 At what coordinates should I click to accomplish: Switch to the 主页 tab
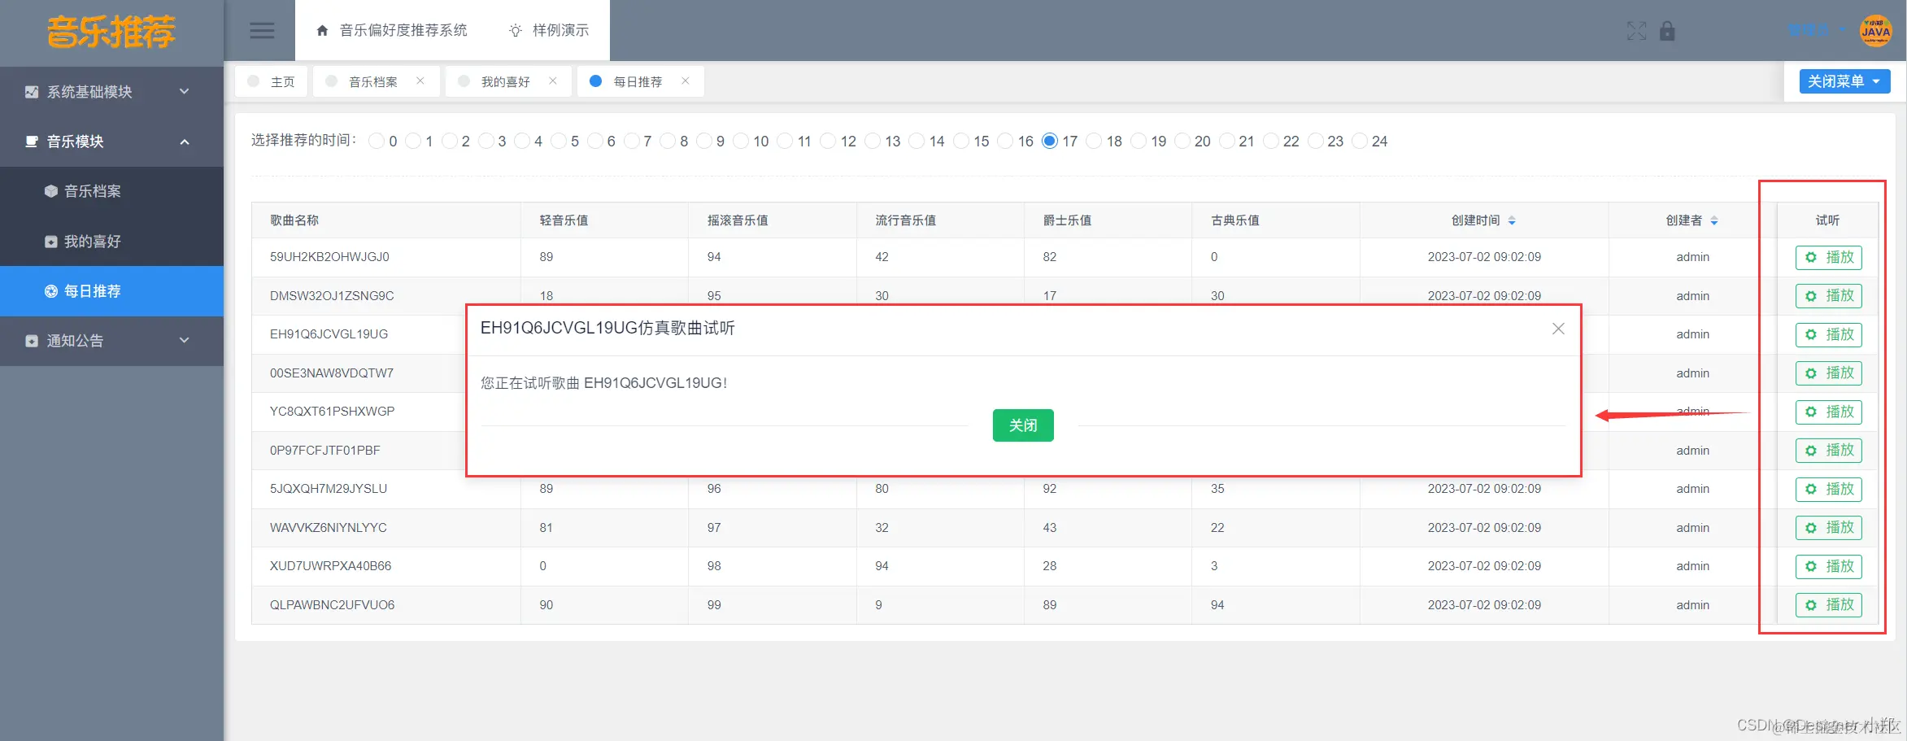coord(272,81)
